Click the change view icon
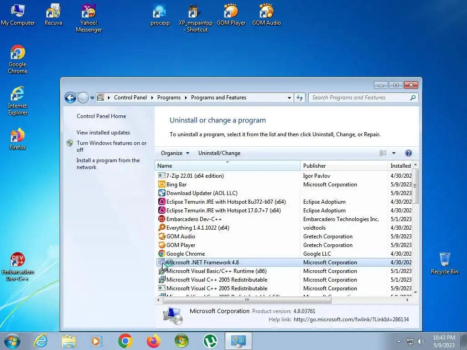This screenshot has height=350, width=467. [x=383, y=153]
